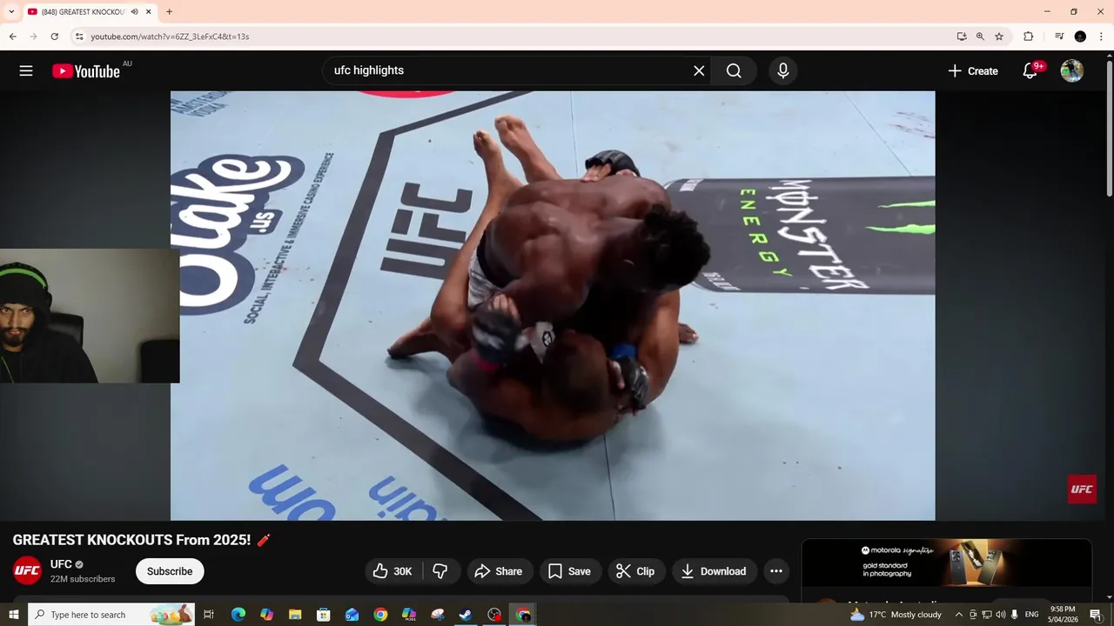Open the UFC channel name link
1114x626 pixels.
[61, 564]
